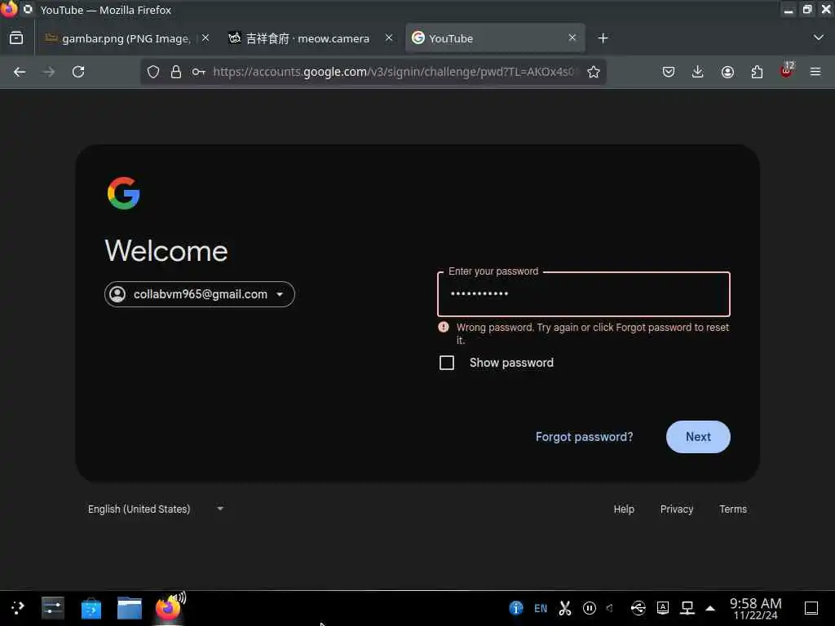Viewport: 835px width, 626px height.
Task: Click the forward navigation arrow
Action: pos(49,72)
